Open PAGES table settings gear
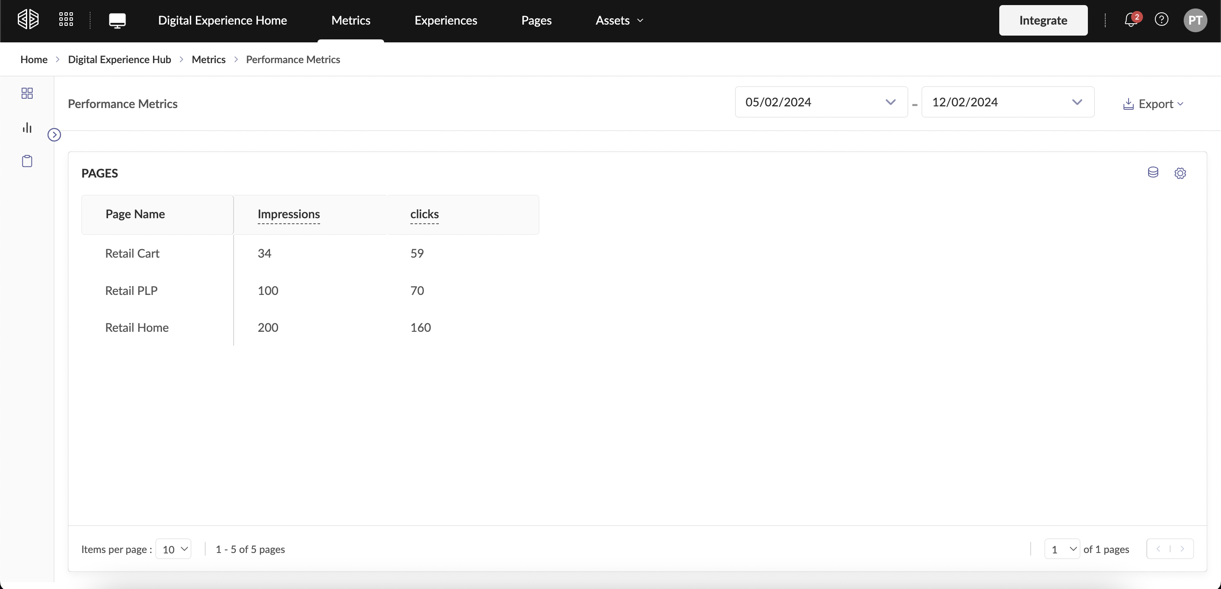 point(1180,173)
